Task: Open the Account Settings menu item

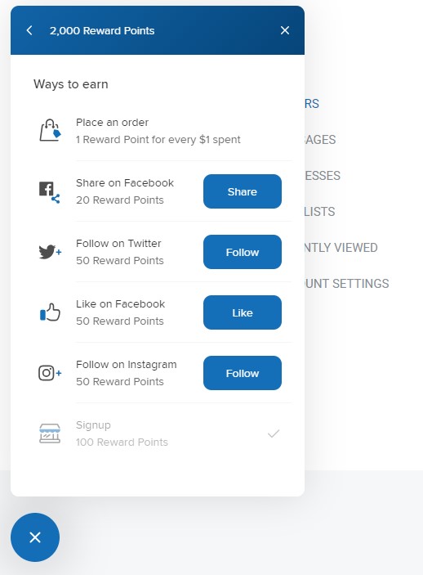Action: [x=346, y=284]
